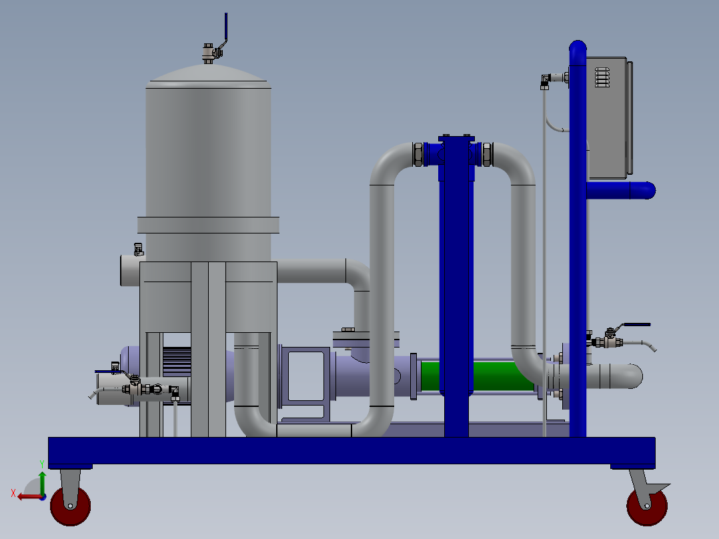Click the vent grille on the control box
Image resolution: width=719 pixels, height=539 pixels.
click(x=602, y=77)
